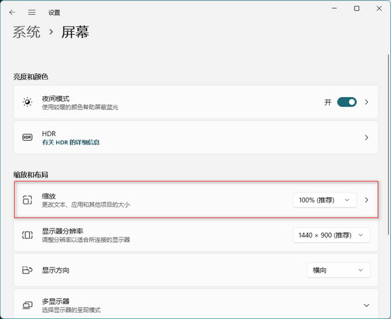
Task: Open the 横向 orientation dropdown
Action: (x=338, y=270)
